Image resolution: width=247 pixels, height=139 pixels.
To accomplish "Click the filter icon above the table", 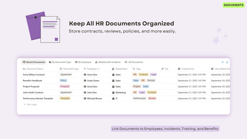I will pyautogui.click(x=223, y=62).
